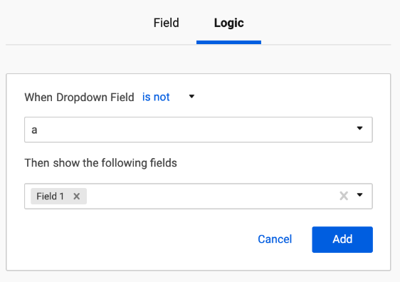
Task: Click the "When Dropdown Field" label
Action: pyautogui.click(x=79, y=98)
